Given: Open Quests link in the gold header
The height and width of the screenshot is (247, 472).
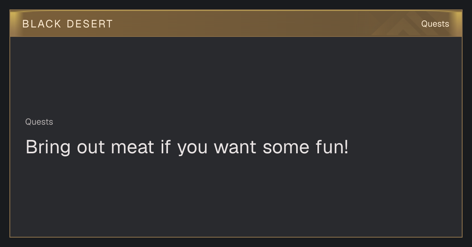Looking at the screenshot, I should tap(435, 24).
